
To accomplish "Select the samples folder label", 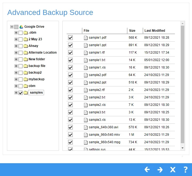I will [36, 93].
